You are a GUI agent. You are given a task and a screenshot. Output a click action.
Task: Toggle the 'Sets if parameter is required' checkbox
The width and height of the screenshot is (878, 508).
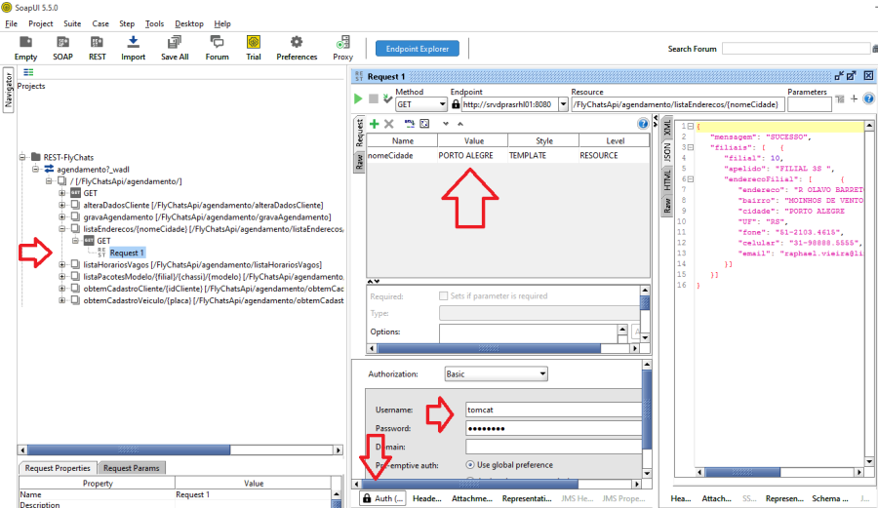click(444, 296)
